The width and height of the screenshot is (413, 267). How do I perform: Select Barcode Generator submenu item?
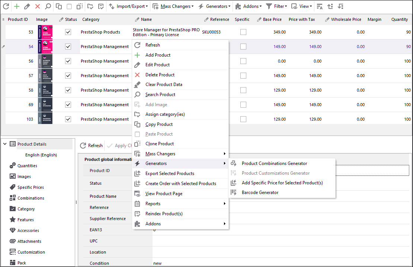pyautogui.click(x=282, y=193)
